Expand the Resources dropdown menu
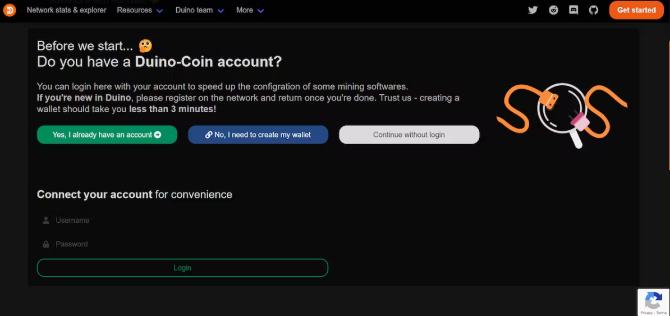670x316 pixels. tap(140, 10)
